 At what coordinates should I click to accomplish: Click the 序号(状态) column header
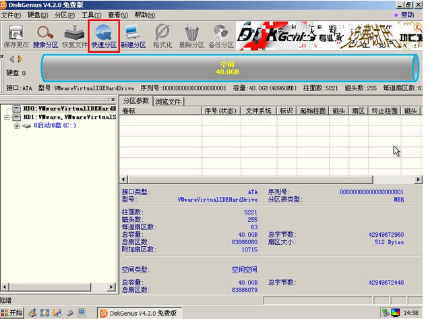[221, 111]
